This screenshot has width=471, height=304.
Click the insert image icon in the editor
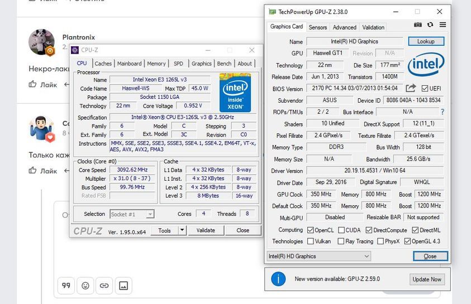(x=123, y=286)
